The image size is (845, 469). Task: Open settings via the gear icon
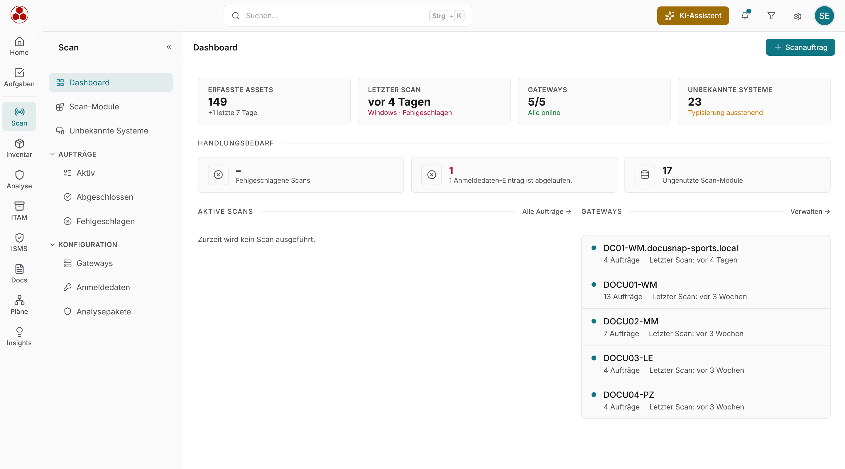click(797, 16)
